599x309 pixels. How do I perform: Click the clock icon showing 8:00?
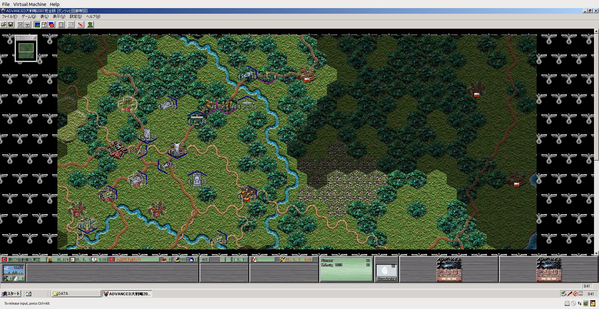click(95, 259)
